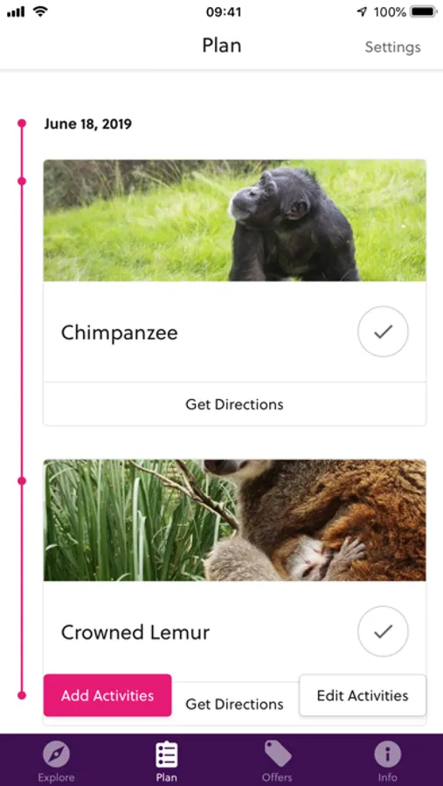Get Directions to the Crowned Lemur
The width and height of the screenshot is (443, 786).
click(x=235, y=704)
